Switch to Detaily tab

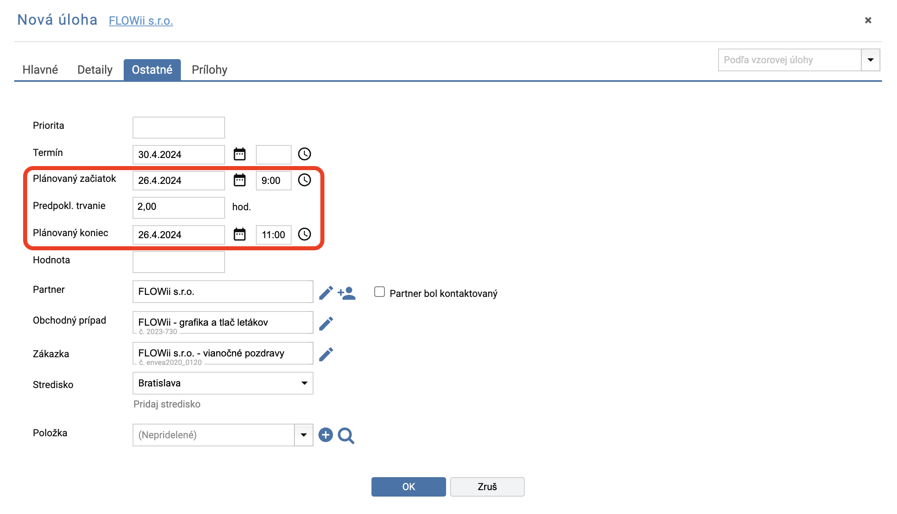(95, 70)
